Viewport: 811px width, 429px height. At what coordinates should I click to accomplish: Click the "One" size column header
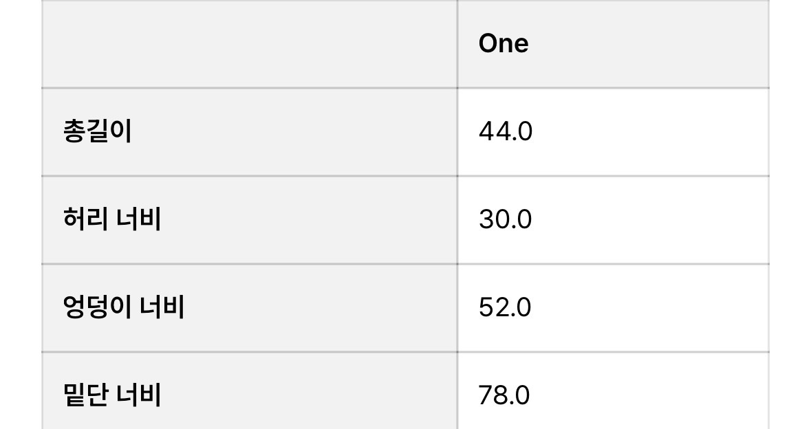click(x=504, y=44)
